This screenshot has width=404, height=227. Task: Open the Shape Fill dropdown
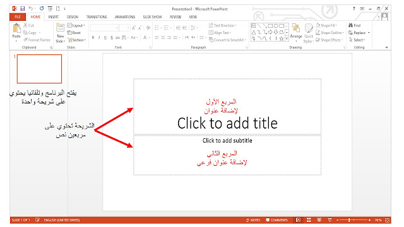(326, 25)
